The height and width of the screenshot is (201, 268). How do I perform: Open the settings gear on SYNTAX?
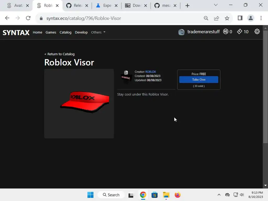[x=257, y=31]
